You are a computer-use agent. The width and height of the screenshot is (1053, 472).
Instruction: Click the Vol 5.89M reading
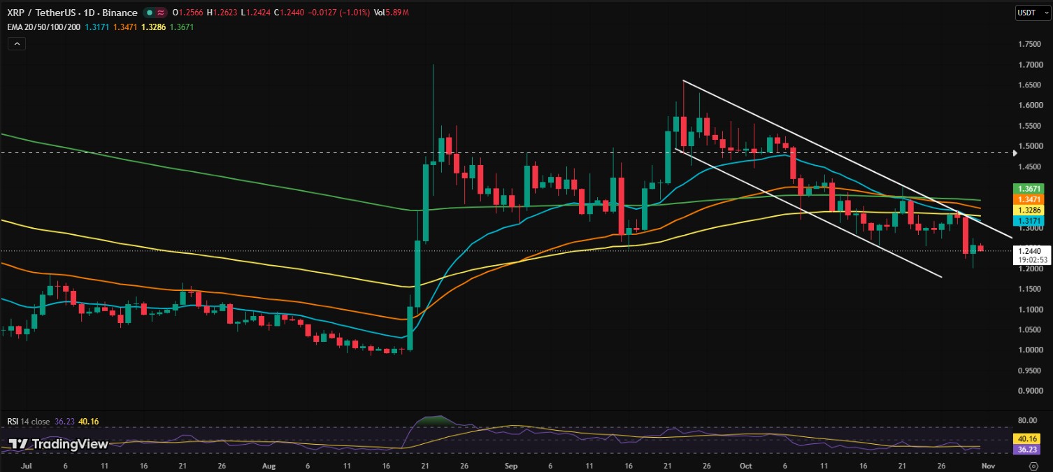pyautogui.click(x=392, y=13)
